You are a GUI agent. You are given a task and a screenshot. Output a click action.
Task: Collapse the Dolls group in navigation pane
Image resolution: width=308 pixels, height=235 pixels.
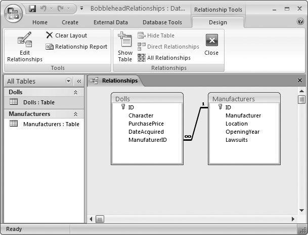pos(76,92)
